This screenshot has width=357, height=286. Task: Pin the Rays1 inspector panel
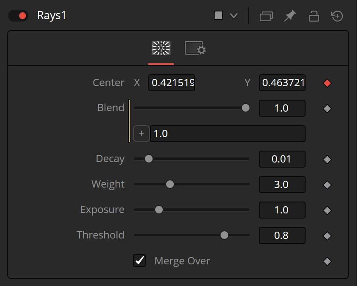click(x=290, y=16)
